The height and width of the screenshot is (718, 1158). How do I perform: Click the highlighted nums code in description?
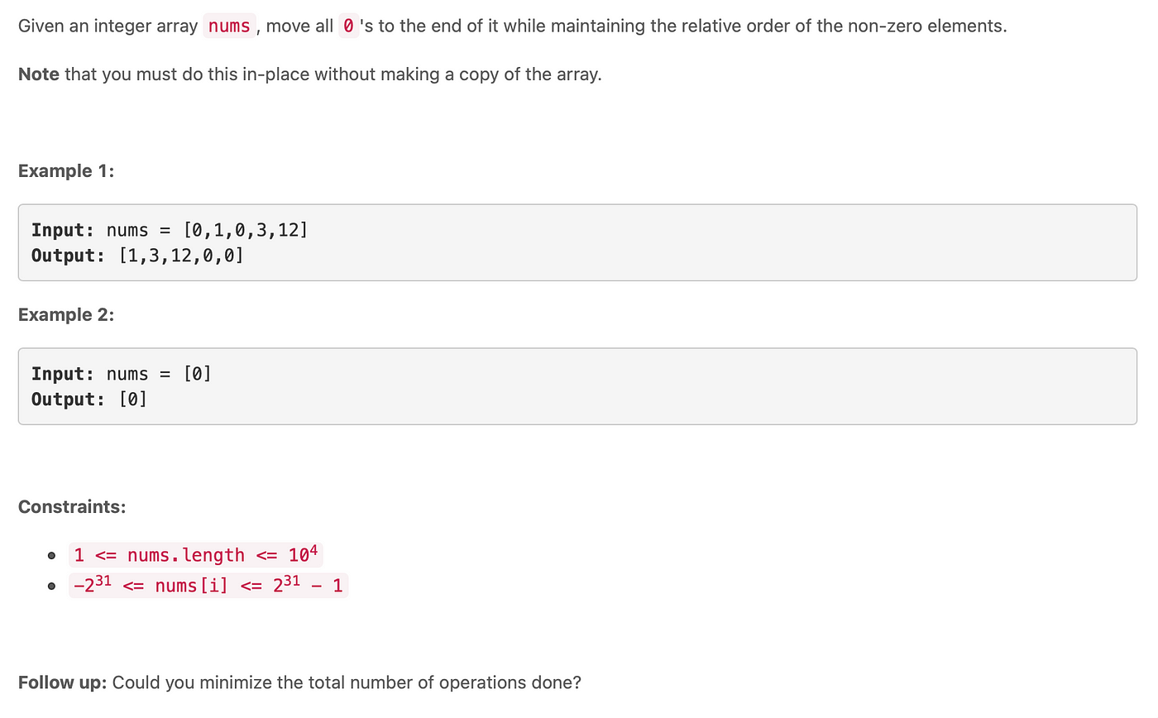coord(229,26)
